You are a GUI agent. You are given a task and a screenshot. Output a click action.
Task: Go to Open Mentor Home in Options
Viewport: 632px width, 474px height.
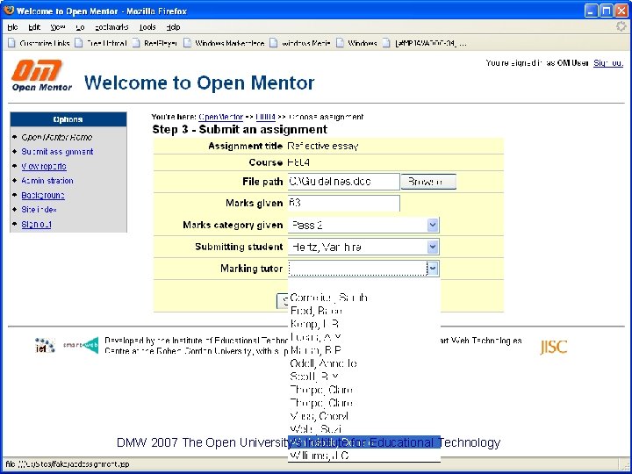click(x=57, y=137)
